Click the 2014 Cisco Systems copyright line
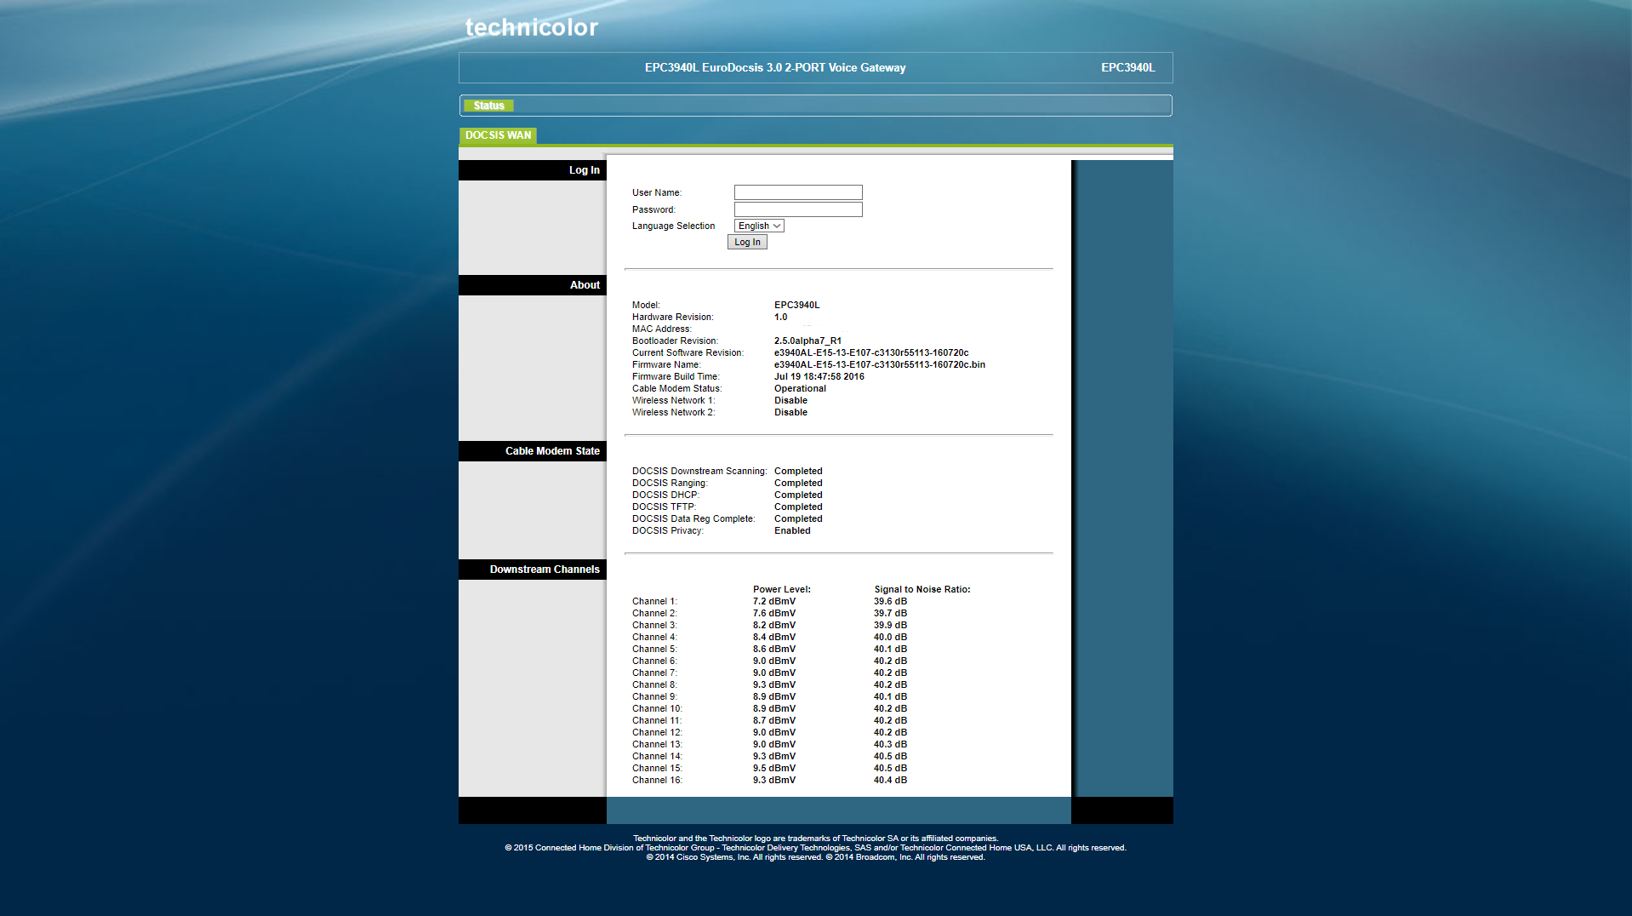 (x=815, y=857)
